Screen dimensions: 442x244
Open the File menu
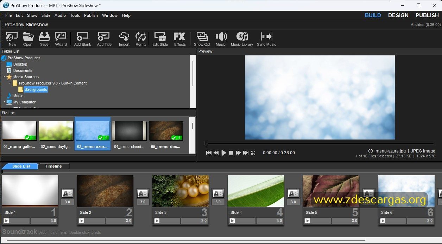(8, 15)
